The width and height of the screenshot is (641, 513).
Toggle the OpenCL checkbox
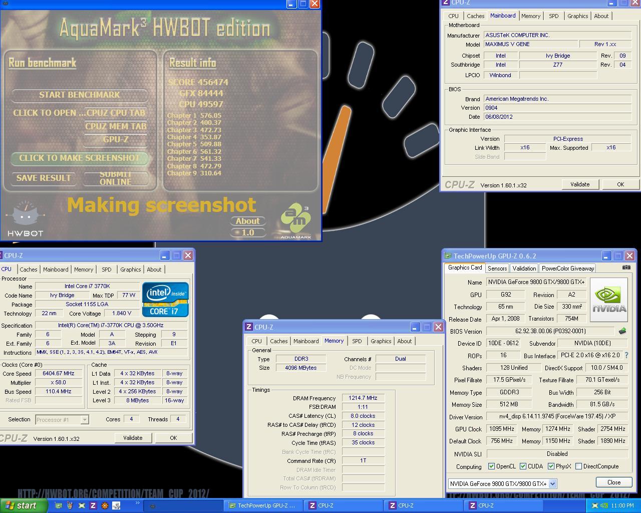[491, 466]
